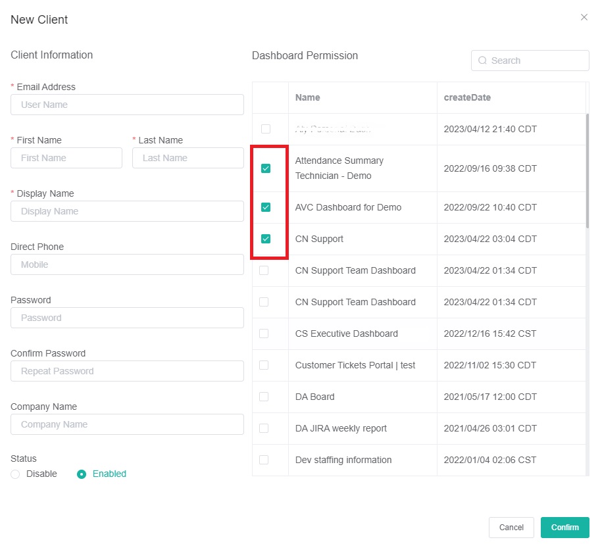Check Customer Tickets Portal | test checkbox
This screenshot has height=544, width=600.
point(264,365)
